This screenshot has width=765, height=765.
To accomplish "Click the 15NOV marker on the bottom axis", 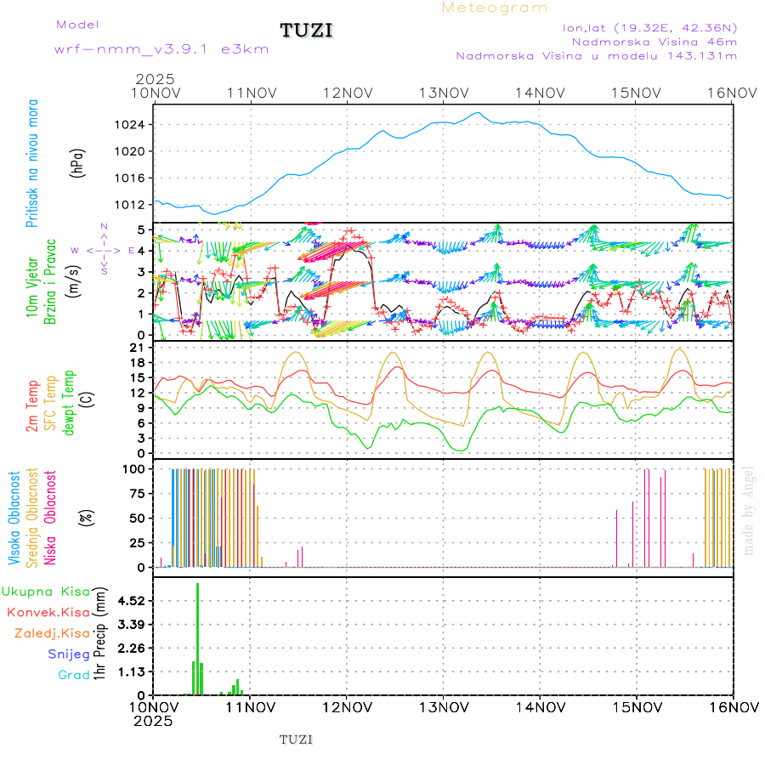I will click(x=636, y=707).
